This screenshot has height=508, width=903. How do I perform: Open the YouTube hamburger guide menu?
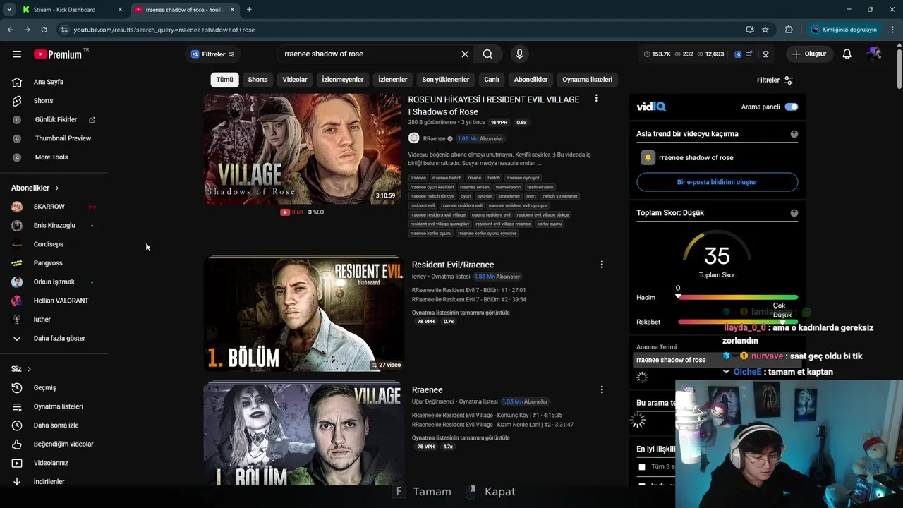coord(17,54)
